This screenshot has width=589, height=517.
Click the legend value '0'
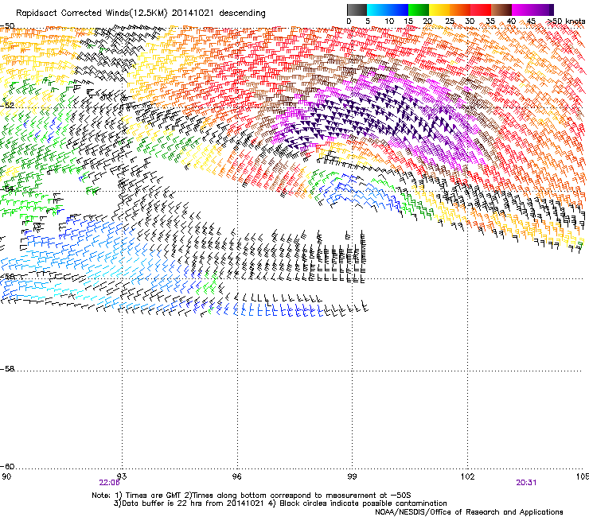click(x=349, y=21)
